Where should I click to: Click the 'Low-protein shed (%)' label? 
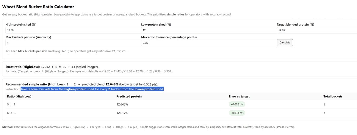156,24
